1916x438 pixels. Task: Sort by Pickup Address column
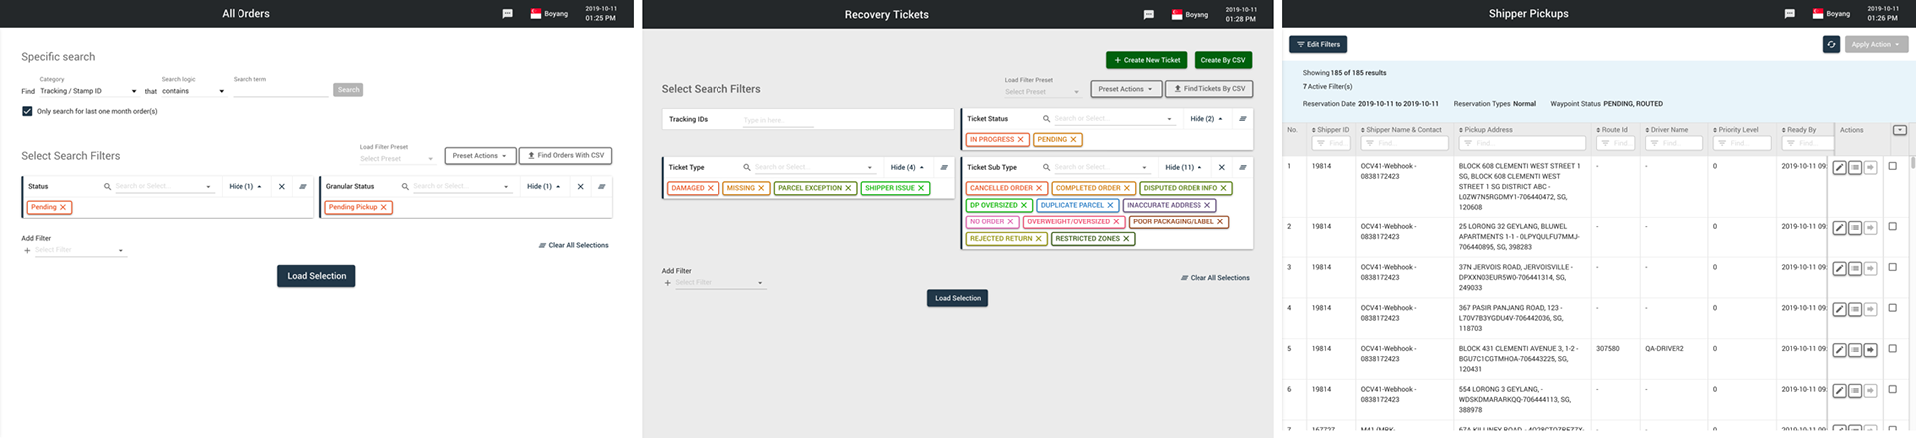click(x=1485, y=130)
